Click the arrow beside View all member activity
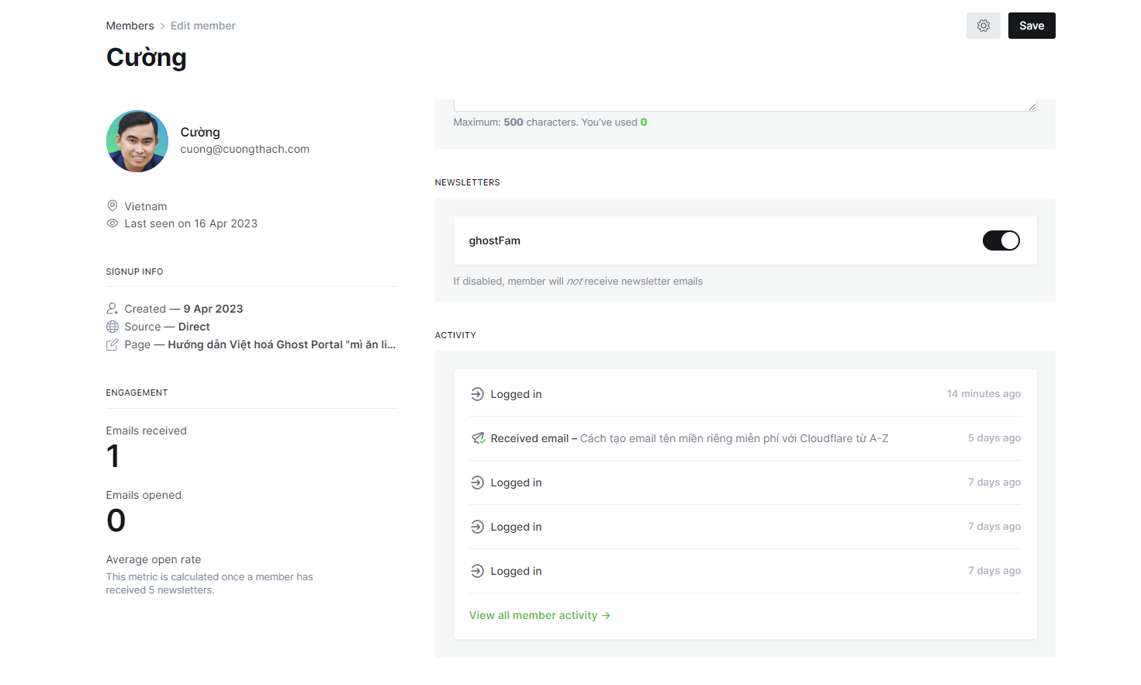1141x685 pixels. [x=606, y=615]
